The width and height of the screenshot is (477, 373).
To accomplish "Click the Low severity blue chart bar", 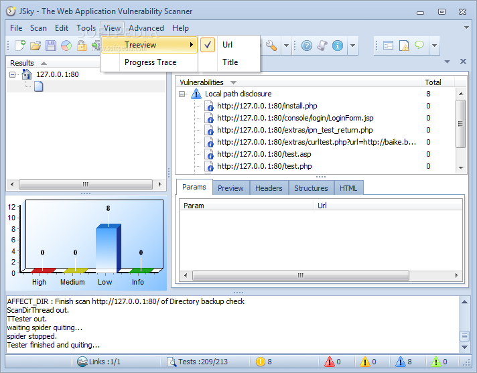I will pos(108,248).
